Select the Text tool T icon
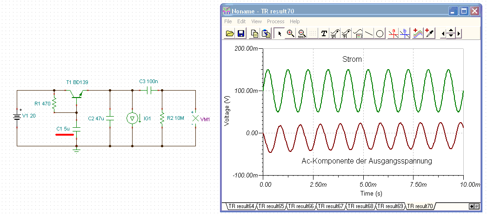 [324, 33]
